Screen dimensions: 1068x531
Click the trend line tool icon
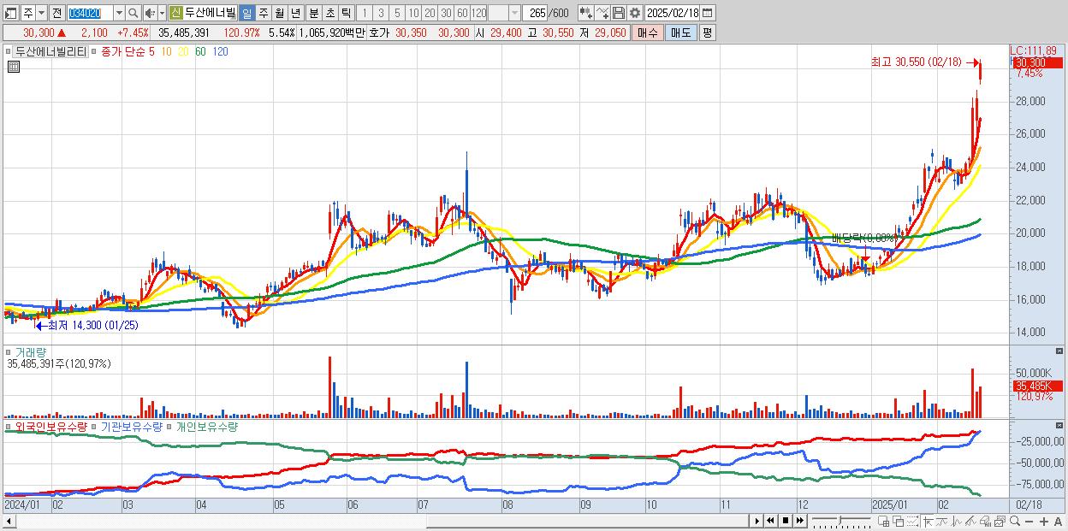pyautogui.click(x=941, y=521)
